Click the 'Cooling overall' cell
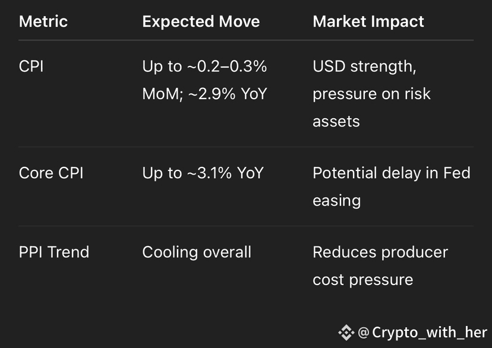492x348 pixels. click(197, 252)
